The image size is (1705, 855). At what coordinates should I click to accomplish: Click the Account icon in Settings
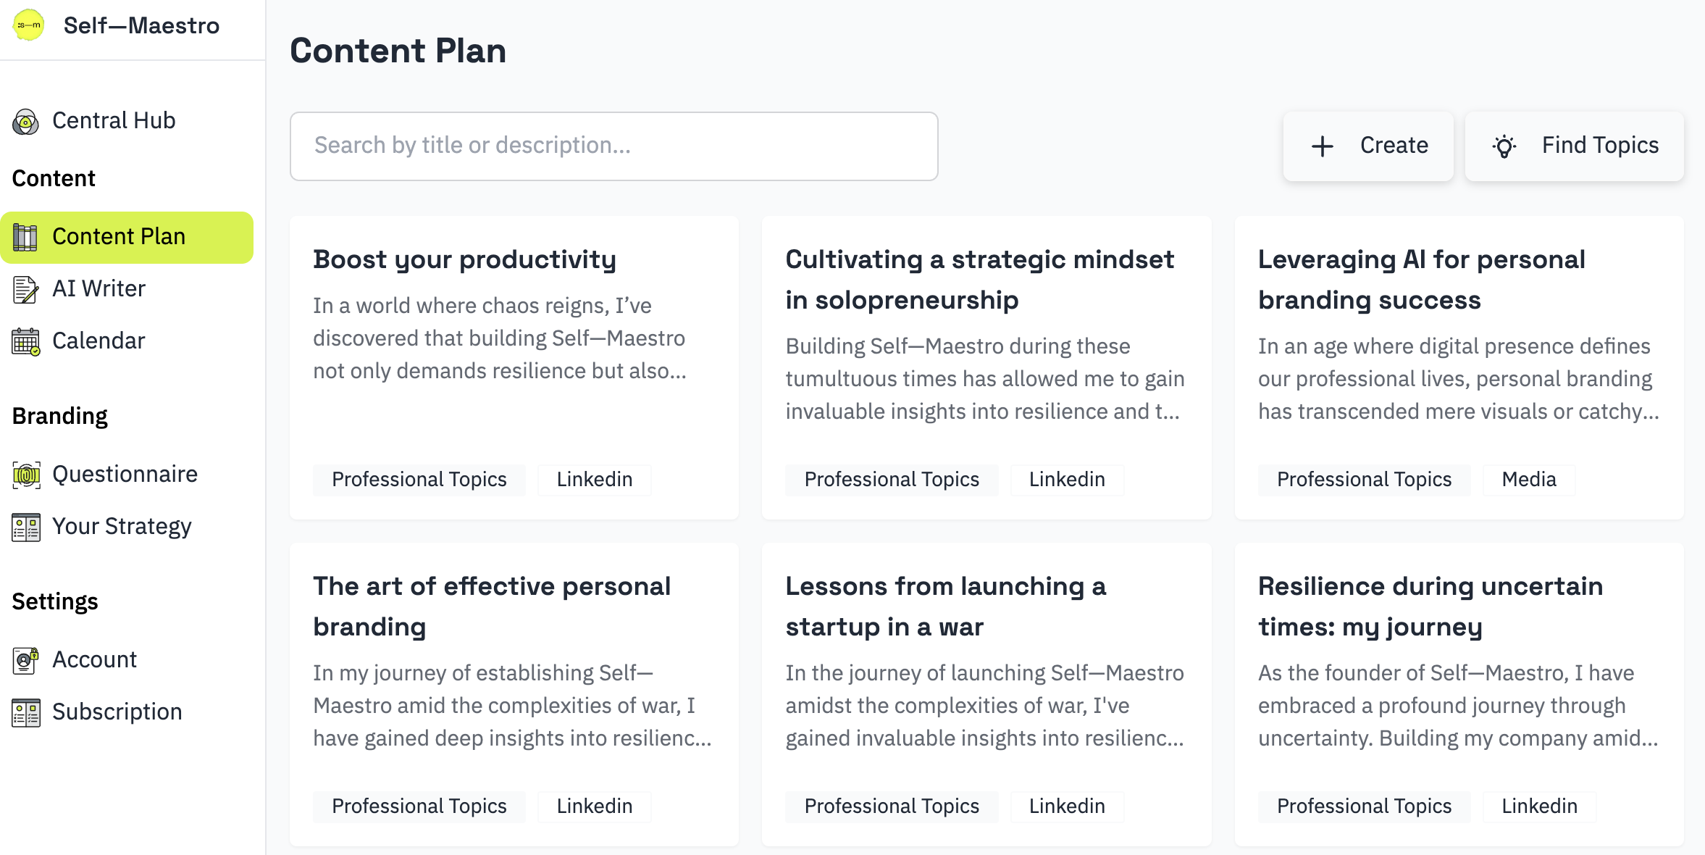click(x=26, y=660)
